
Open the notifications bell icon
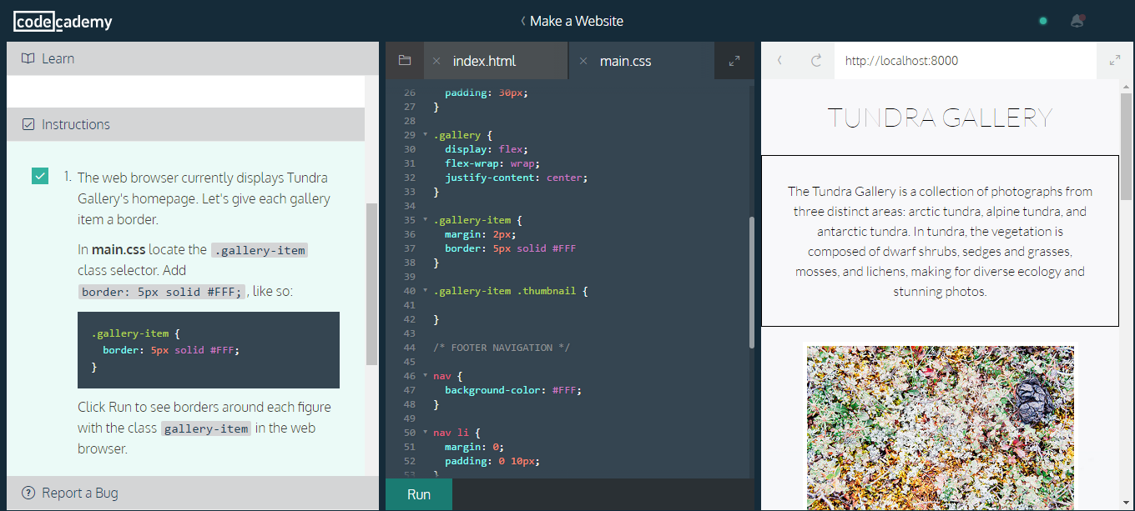point(1077,21)
